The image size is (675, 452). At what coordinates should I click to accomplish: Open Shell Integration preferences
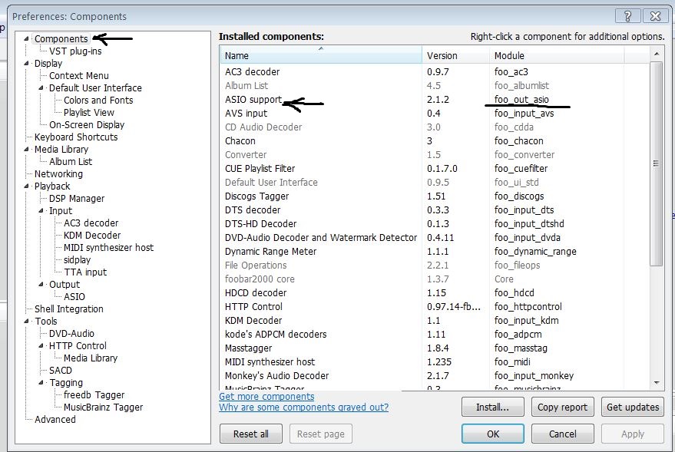coord(69,309)
